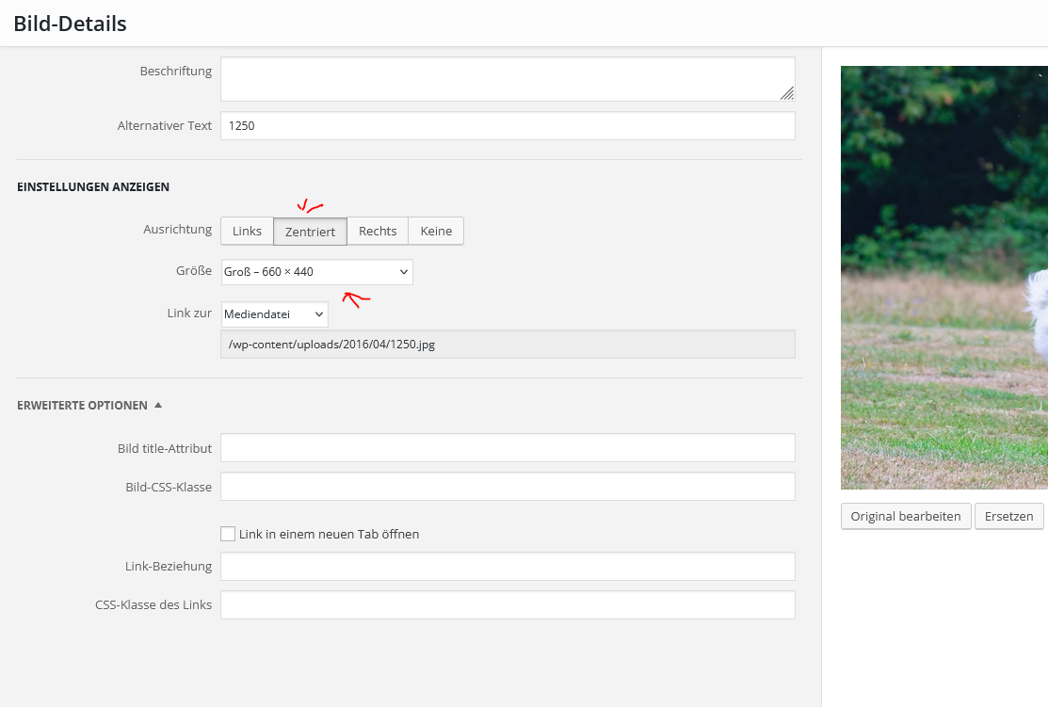1048x707 pixels.
Task: Click the Link-Beziehung field
Action: point(508,567)
